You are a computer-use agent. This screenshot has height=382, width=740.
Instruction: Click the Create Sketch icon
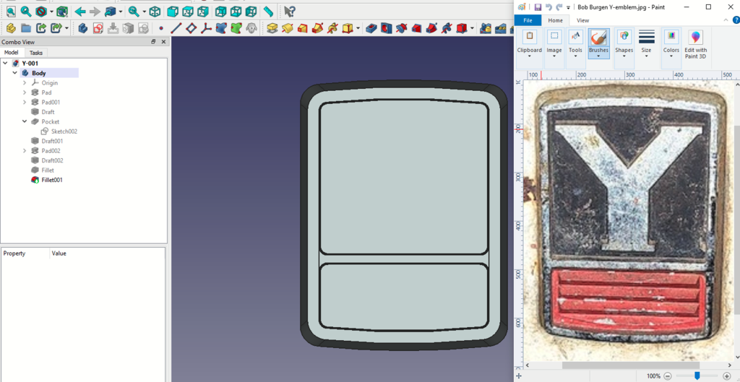coord(98,28)
